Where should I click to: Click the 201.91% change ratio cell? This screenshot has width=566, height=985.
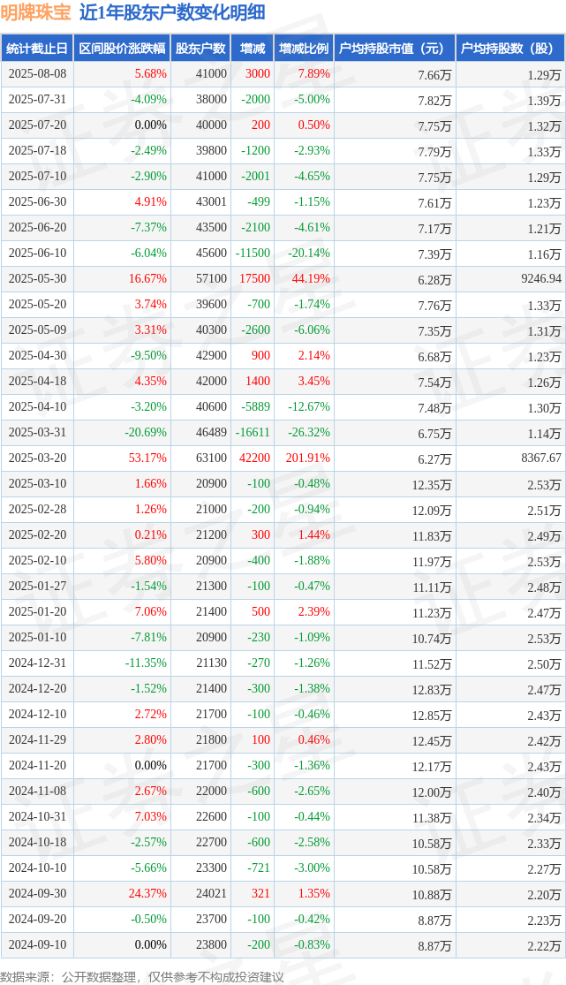click(x=308, y=458)
